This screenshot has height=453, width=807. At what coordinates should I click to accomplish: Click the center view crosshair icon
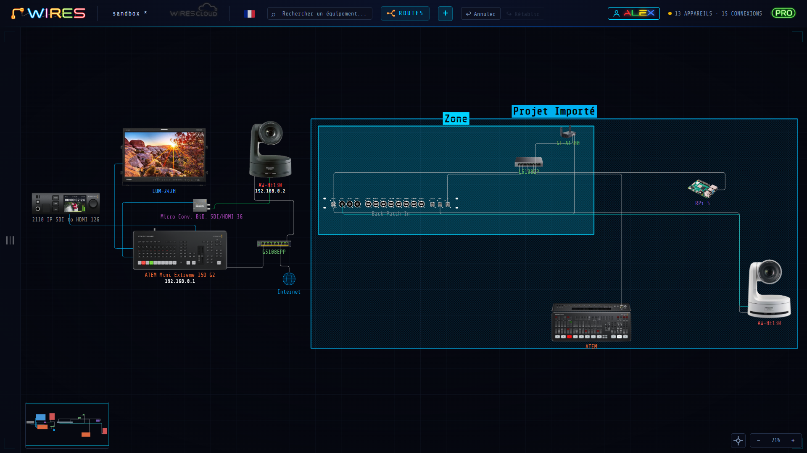[738, 440]
